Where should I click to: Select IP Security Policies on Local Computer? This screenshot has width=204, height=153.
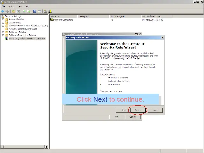27,39
